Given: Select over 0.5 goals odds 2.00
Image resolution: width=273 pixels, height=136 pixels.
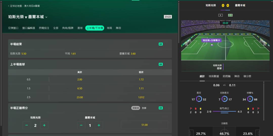Looking at the screenshot, I should (x=80, y=80).
